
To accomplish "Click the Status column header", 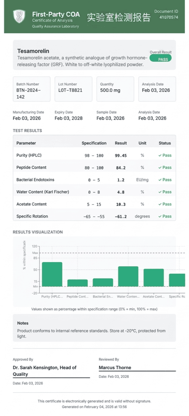I will point(165,143).
